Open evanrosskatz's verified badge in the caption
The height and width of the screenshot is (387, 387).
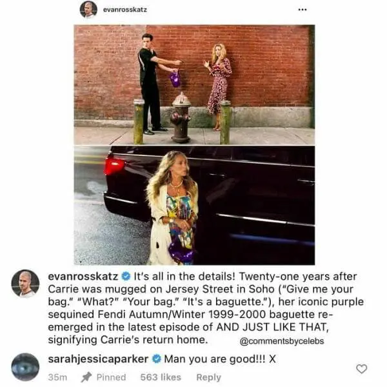click(x=126, y=276)
